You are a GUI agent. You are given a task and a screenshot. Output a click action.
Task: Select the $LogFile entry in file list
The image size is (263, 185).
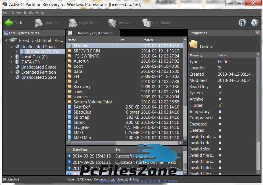coord(81,127)
